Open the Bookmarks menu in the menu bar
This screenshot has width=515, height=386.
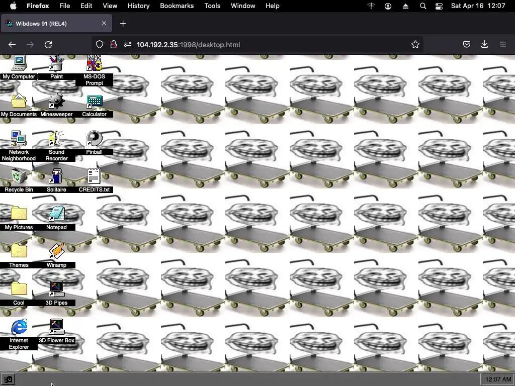click(177, 6)
